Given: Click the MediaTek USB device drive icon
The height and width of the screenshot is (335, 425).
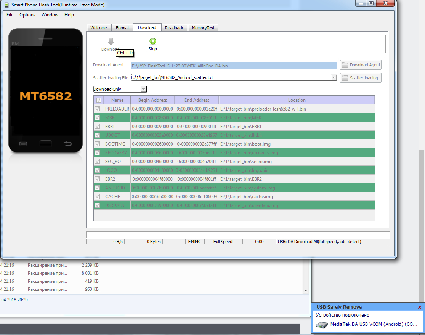Looking at the screenshot, I should pyautogui.click(x=322, y=325).
